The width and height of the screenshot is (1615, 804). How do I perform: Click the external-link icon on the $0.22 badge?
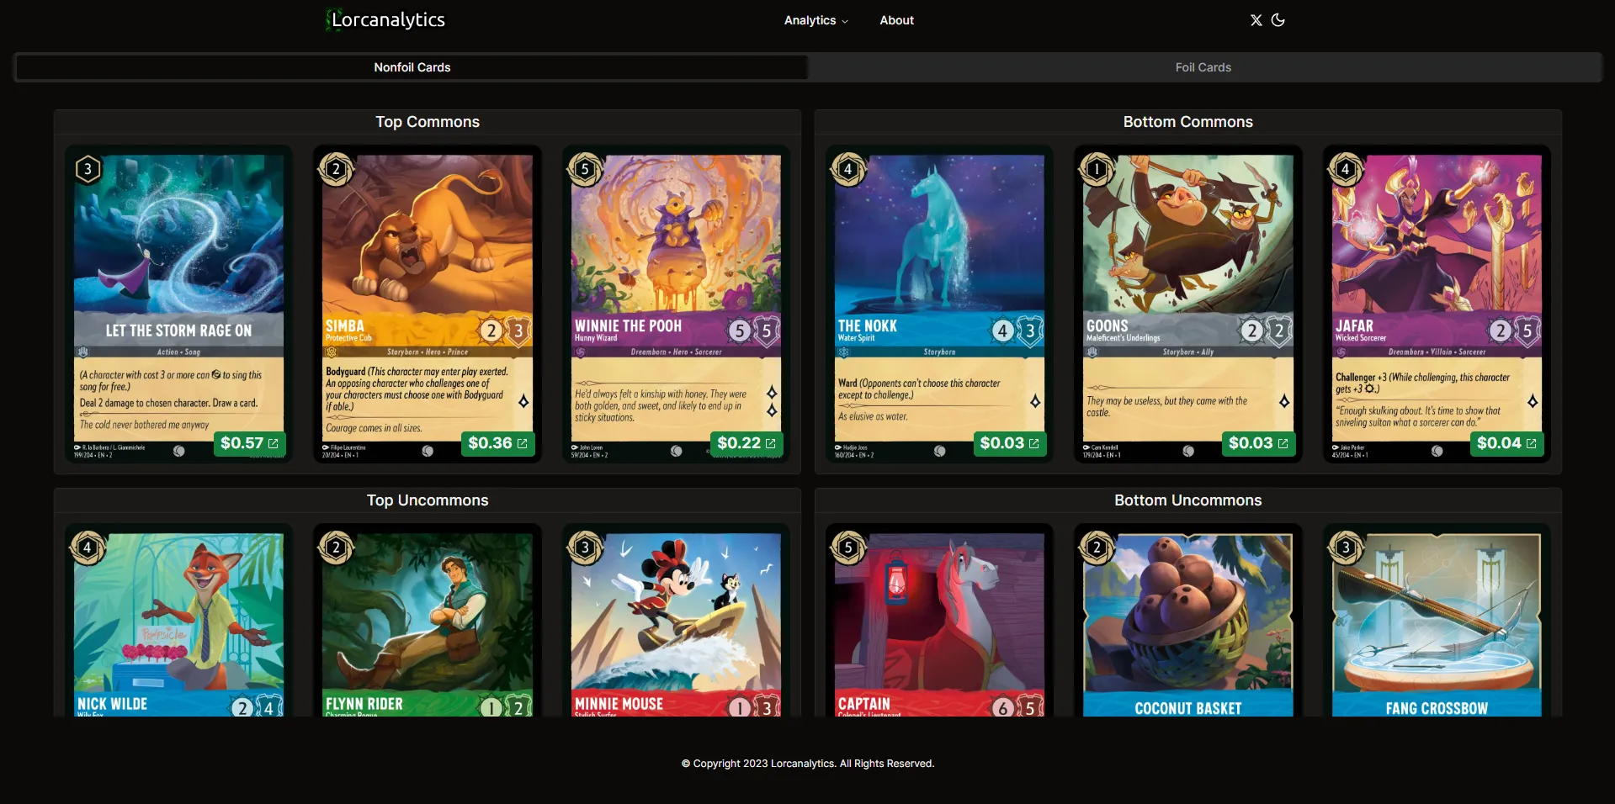[x=770, y=443]
